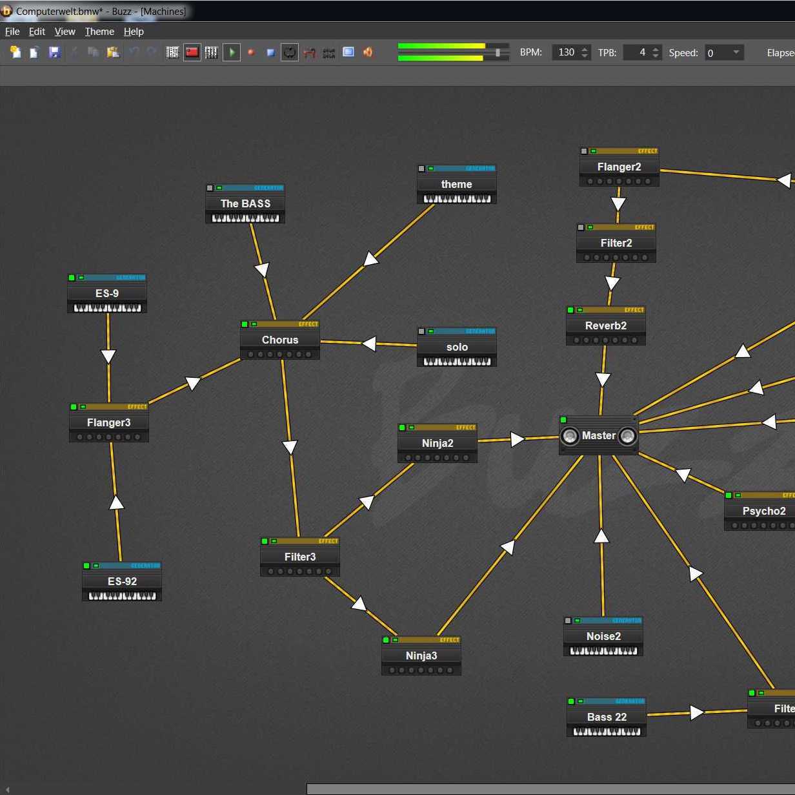Click the hard disk recorder DISK icon

(329, 52)
